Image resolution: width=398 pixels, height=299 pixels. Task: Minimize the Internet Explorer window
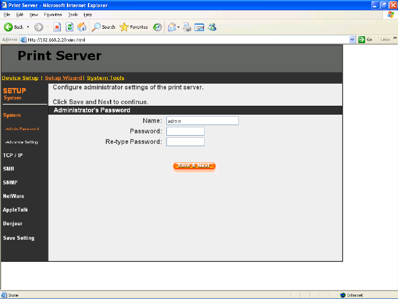pos(375,5)
